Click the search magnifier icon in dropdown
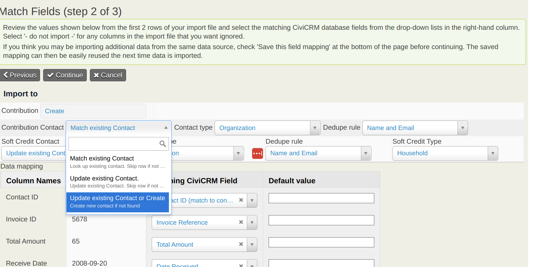The width and height of the screenshot is (533, 267). click(x=163, y=144)
